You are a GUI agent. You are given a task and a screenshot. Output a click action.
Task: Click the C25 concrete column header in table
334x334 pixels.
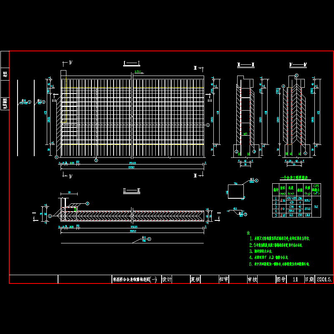[316, 188]
